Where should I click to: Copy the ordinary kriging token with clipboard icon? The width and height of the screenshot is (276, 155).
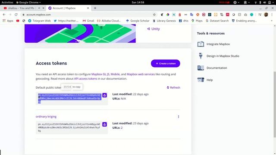pyautogui.click(x=104, y=124)
